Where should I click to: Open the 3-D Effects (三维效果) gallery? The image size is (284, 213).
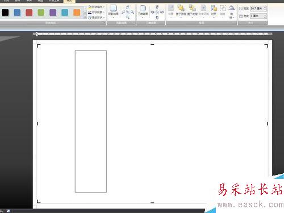(x=143, y=11)
